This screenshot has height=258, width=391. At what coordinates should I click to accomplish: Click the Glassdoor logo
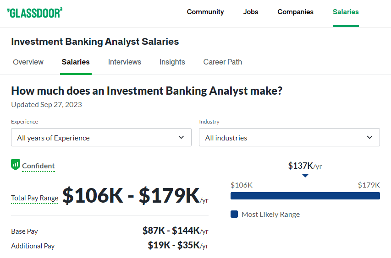(x=35, y=13)
